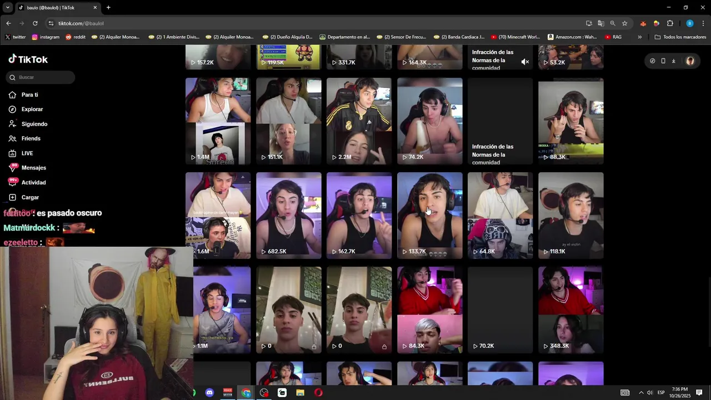Open the video with 1.1M views

pos(222,310)
